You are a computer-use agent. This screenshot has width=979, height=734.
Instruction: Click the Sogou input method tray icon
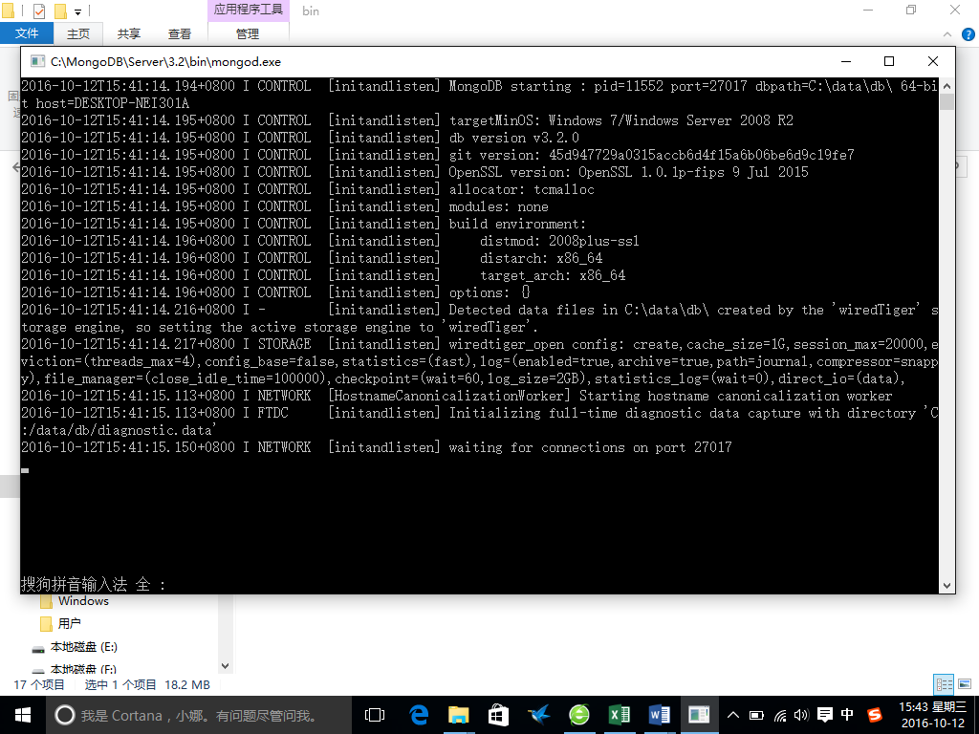(x=875, y=715)
